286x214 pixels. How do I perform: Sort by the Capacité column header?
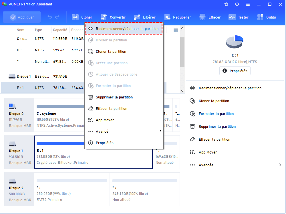click(x=60, y=30)
